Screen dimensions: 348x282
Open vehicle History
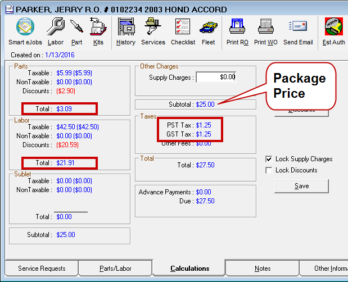[x=125, y=31]
